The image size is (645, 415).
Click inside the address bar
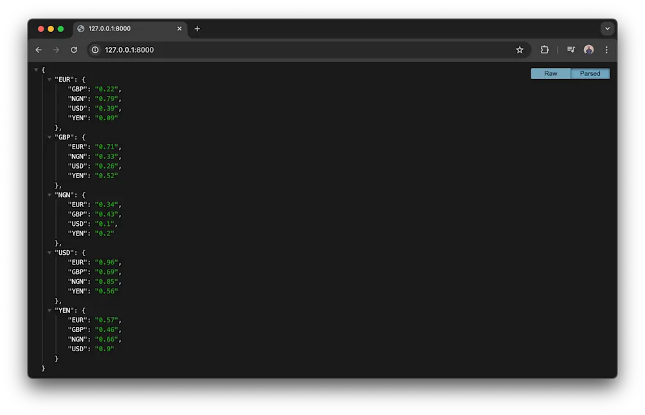coord(257,50)
